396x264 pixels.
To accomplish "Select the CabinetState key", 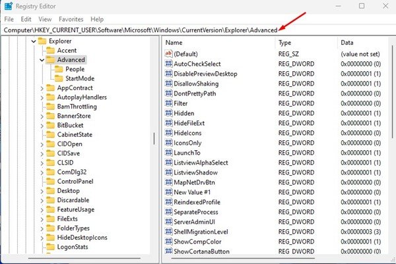I will coord(75,134).
